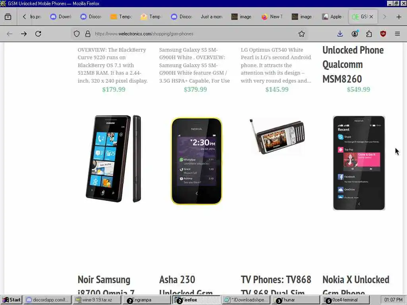Screen dimensions: 407x305
Task: Open Unlocked Phone Qualcomm MSM8260 title
Action: 353,64
